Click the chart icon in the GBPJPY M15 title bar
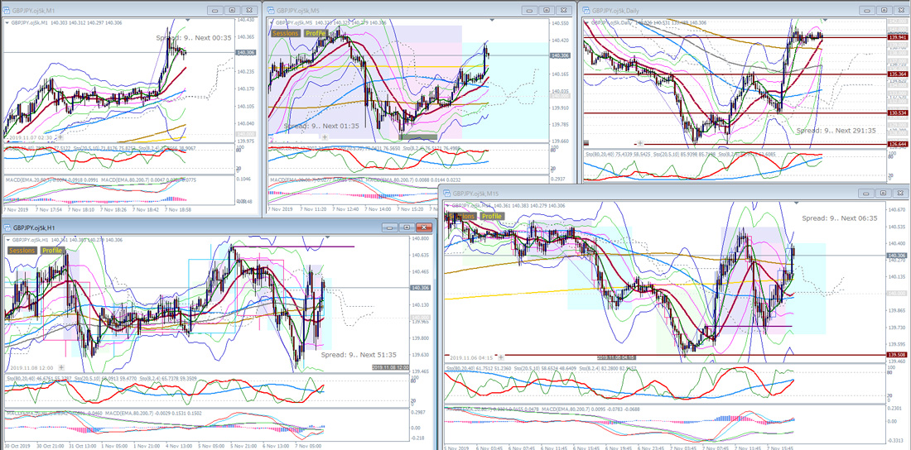The height and width of the screenshot is (450, 911). 447,194
